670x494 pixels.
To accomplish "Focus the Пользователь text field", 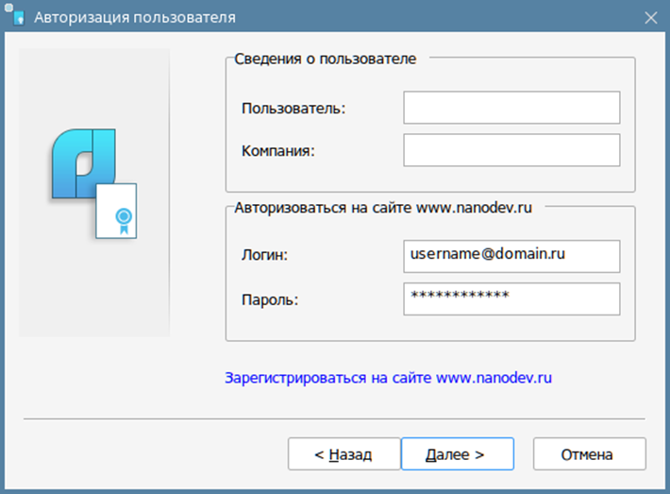I will pos(511,108).
